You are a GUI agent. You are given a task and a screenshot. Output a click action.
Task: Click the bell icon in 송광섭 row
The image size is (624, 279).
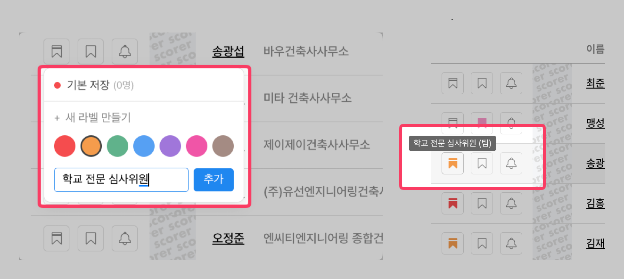coord(124,51)
